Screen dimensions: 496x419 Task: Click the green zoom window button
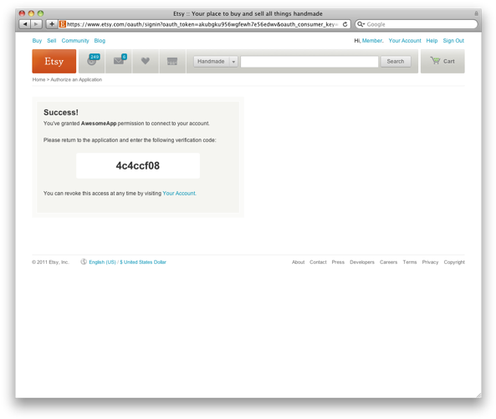(x=40, y=13)
